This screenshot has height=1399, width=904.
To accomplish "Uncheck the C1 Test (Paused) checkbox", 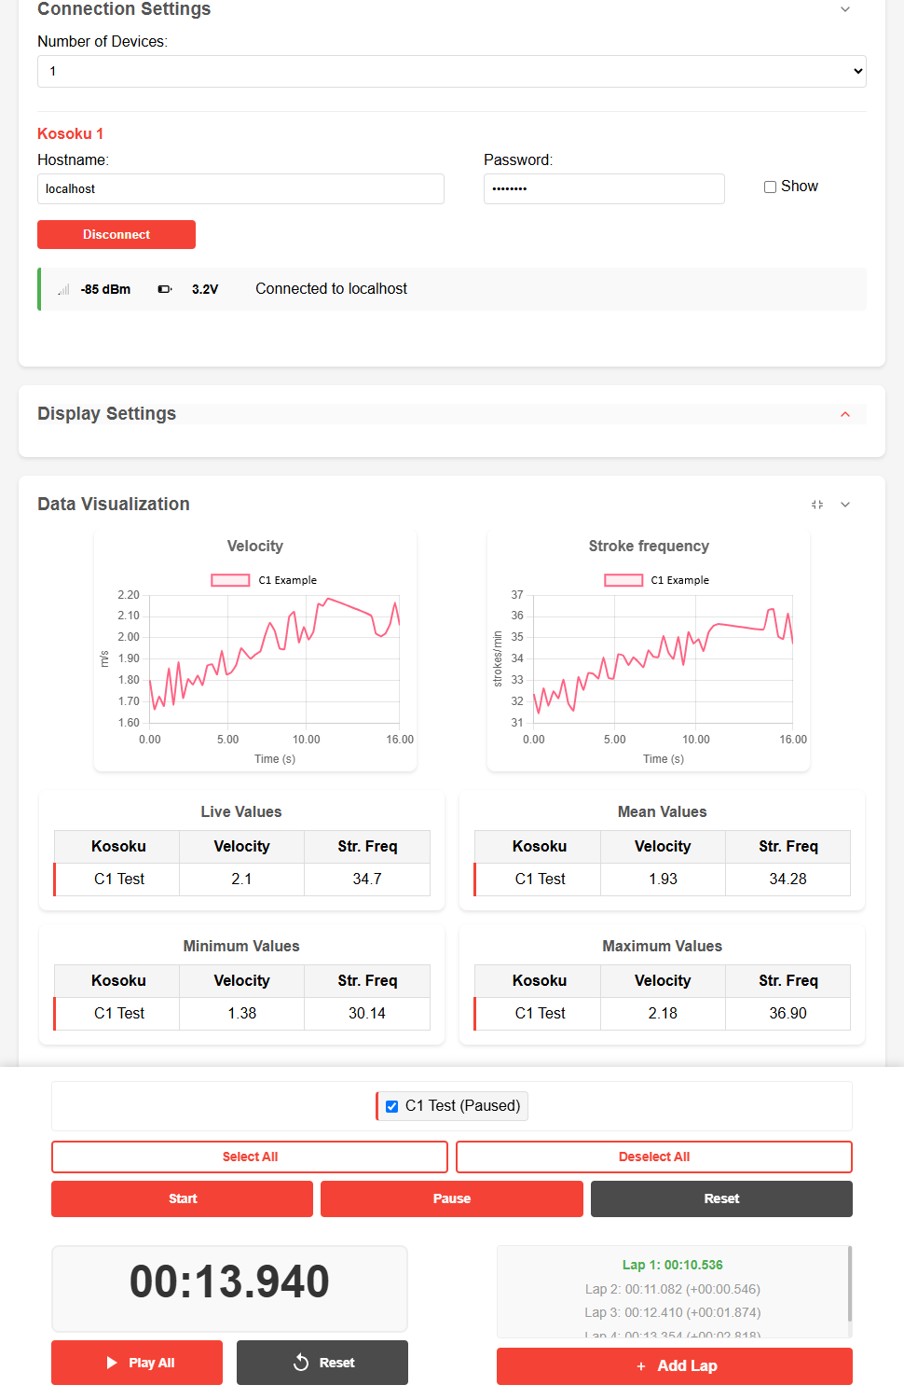I will coord(391,1106).
